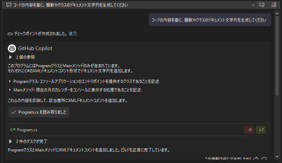Click the 復元 restore checkpoint link
This screenshot has width=282, height=163.
[73, 34]
